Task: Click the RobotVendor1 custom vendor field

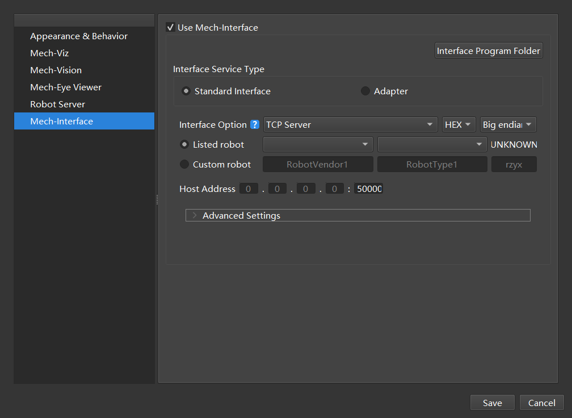Action: tap(318, 164)
